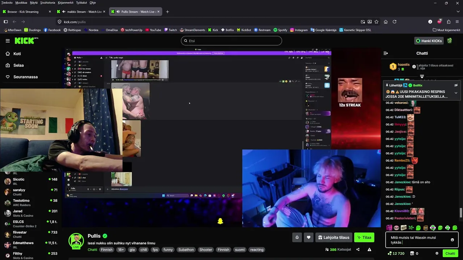The height and width of the screenshot is (260, 463).
Task: Switch to Browse - Kick Streaming tab
Action: click(x=27, y=12)
